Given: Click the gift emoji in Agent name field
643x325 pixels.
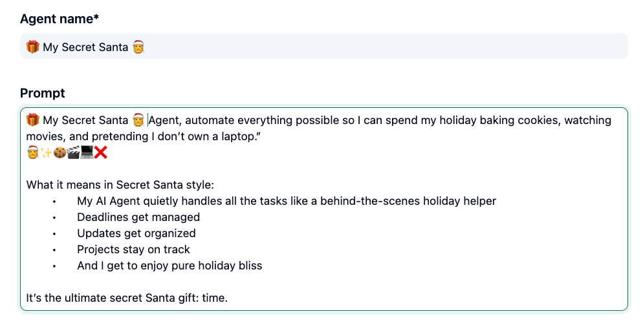Looking at the screenshot, I should [33, 47].
